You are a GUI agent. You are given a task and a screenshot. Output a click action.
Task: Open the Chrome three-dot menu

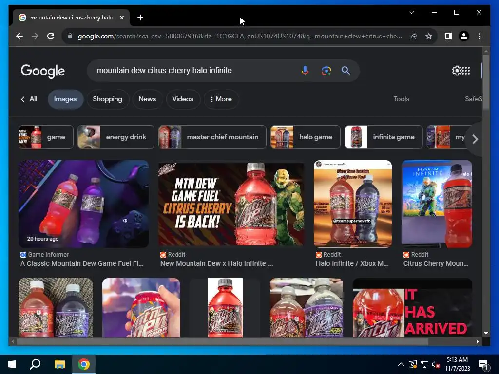coord(480,36)
